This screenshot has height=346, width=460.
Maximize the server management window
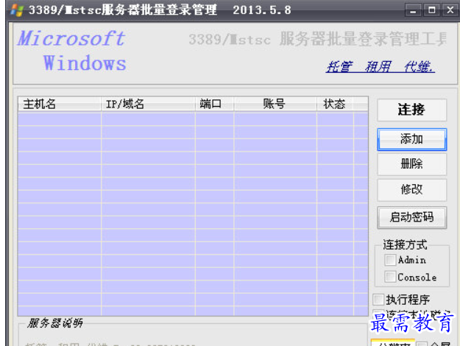click(431, 10)
